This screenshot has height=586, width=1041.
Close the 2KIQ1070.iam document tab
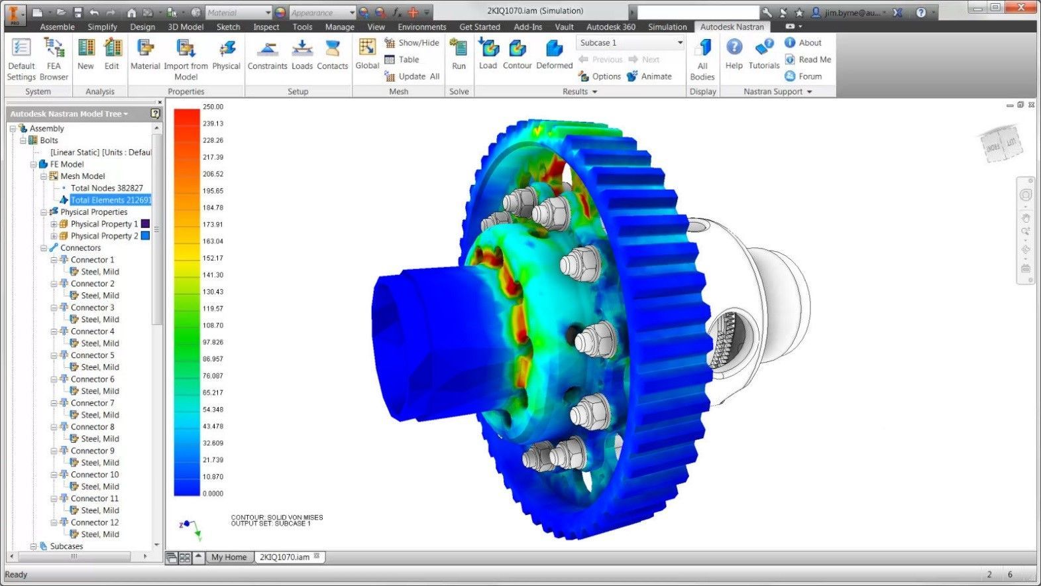[317, 557]
